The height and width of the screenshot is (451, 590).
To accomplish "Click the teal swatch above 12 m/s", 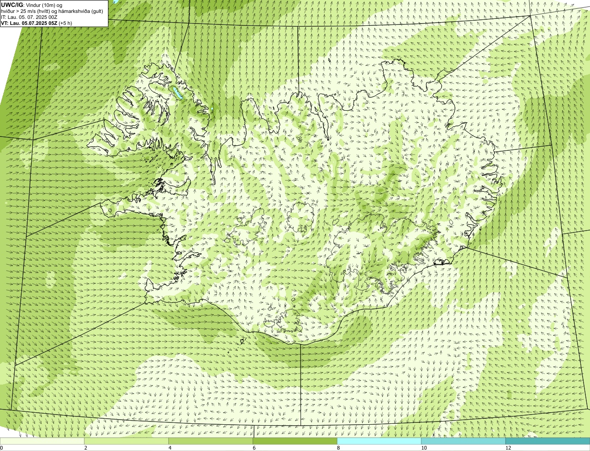I will click(548, 441).
